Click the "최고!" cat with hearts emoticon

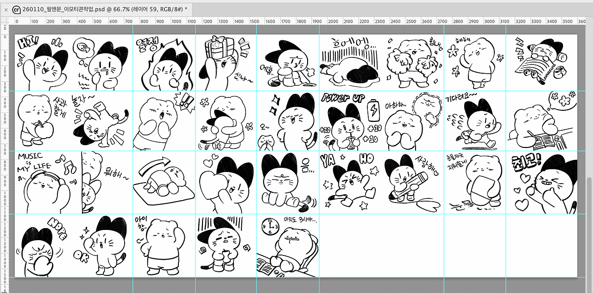click(543, 184)
